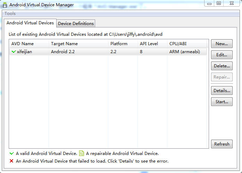Screen dimensions: 242x173
Task: Click the ARM (armeabi) cell
Action: (x=185, y=52)
